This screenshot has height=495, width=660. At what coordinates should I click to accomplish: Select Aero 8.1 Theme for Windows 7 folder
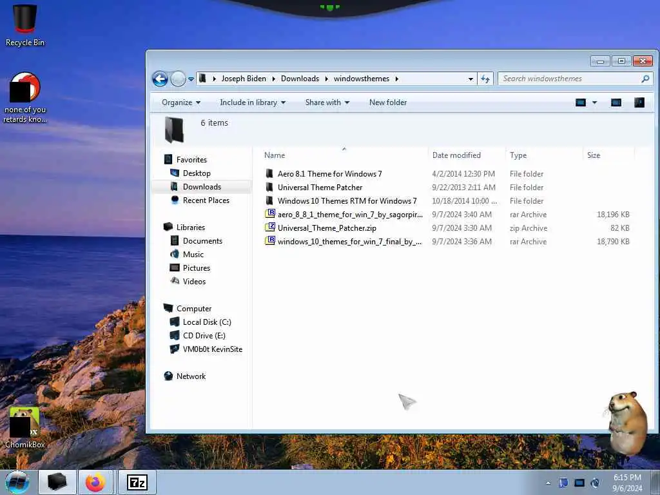coord(329,174)
